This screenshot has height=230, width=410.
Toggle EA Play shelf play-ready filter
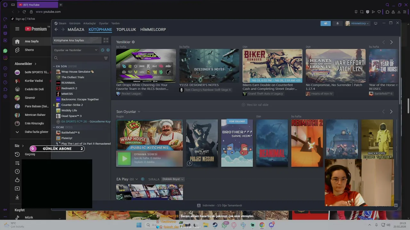click(x=143, y=179)
